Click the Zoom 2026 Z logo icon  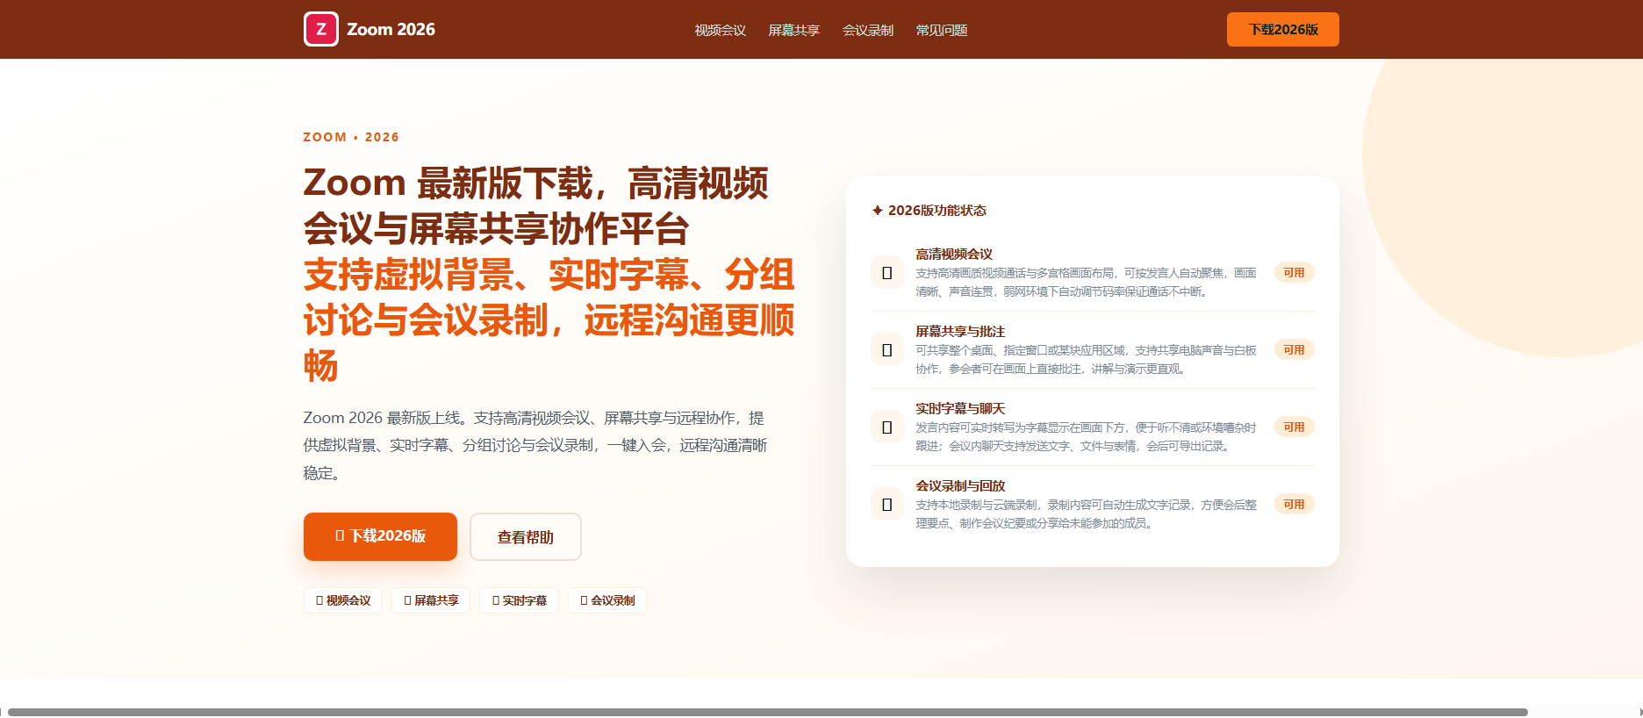pos(321,29)
